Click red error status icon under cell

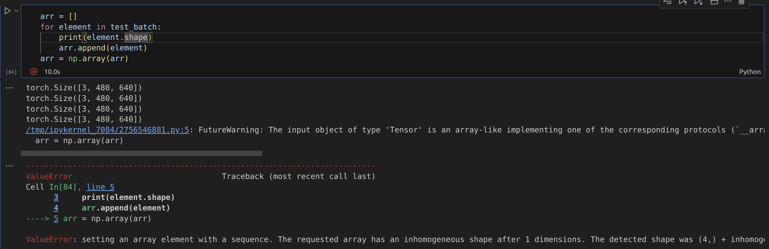34,72
